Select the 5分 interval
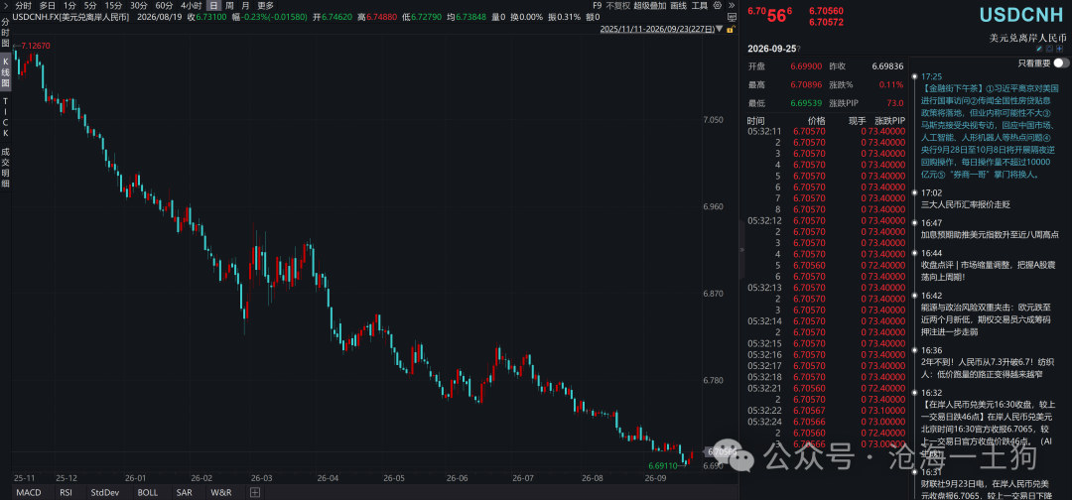 coord(90,5)
